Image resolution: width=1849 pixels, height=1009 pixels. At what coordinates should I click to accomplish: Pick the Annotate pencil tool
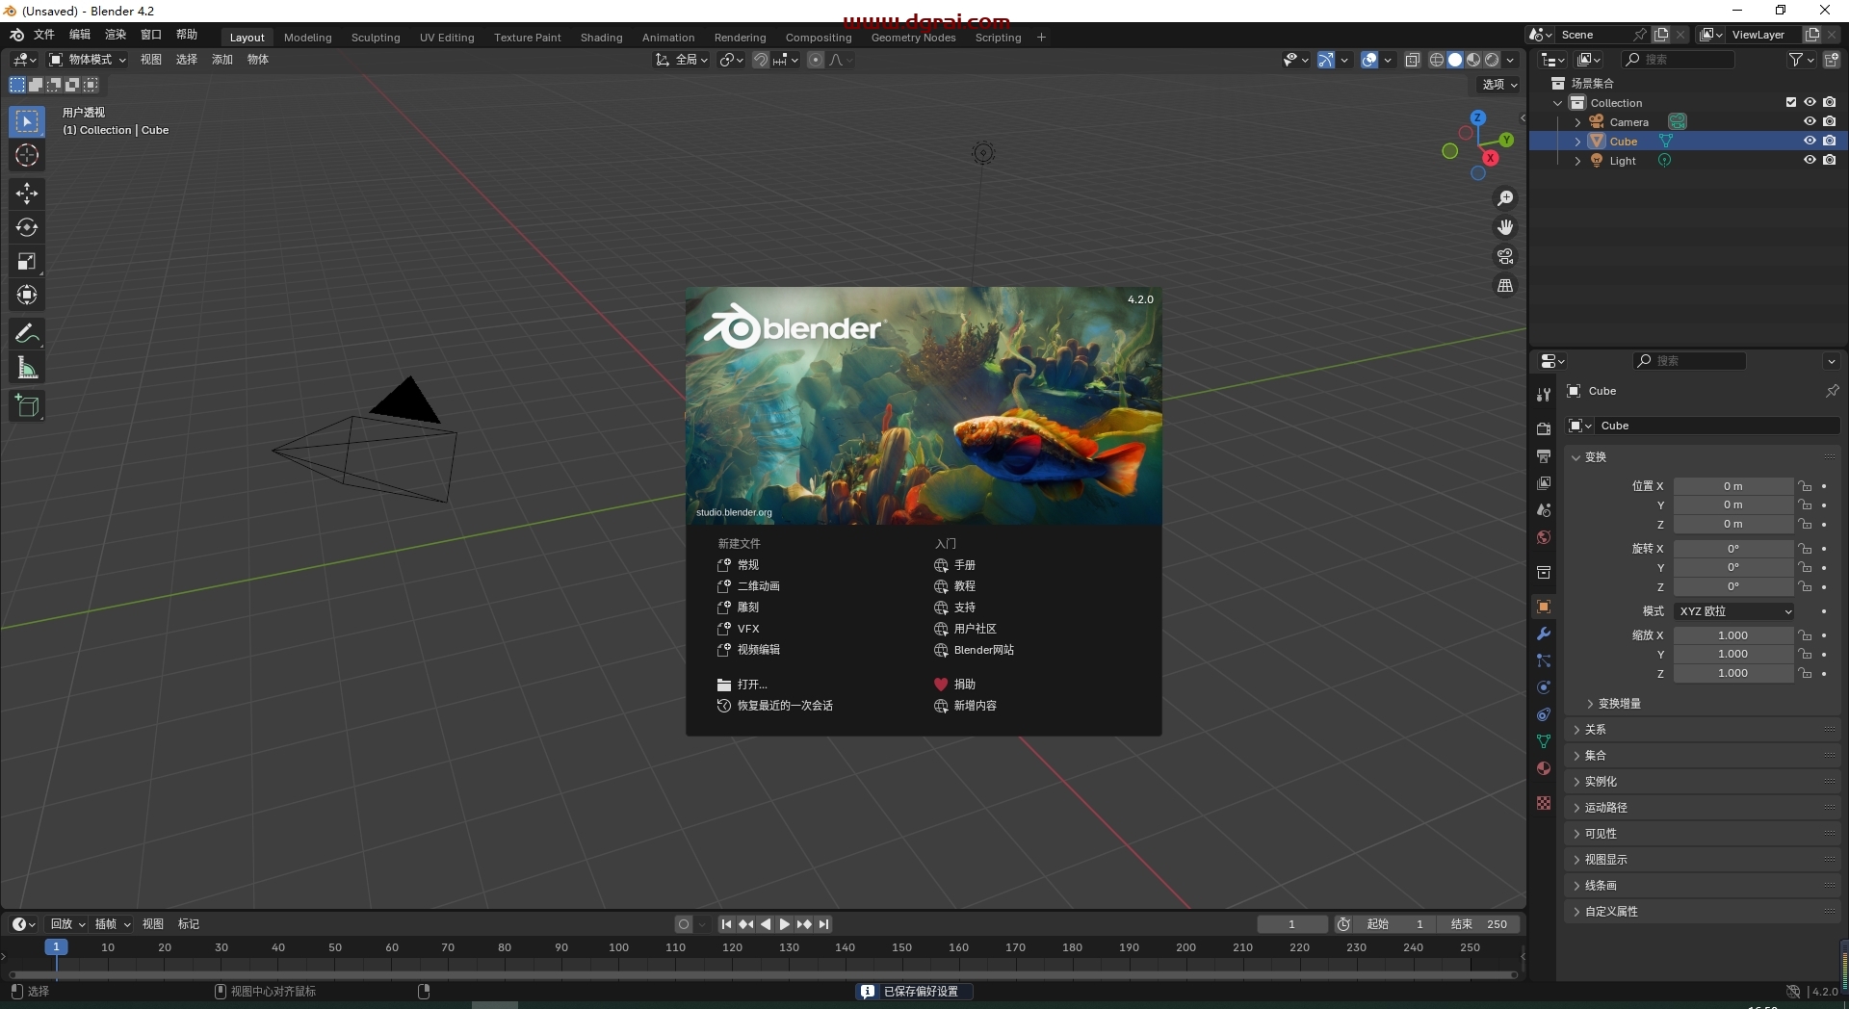coord(27,334)
